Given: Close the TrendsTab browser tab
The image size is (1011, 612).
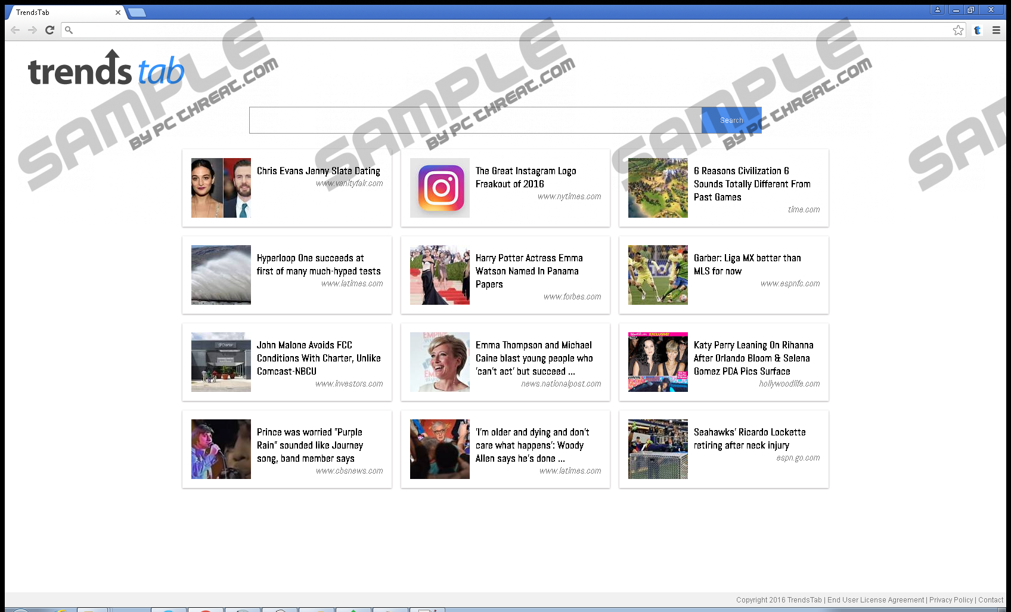Looking at the screenshot, I should [118, 13].
